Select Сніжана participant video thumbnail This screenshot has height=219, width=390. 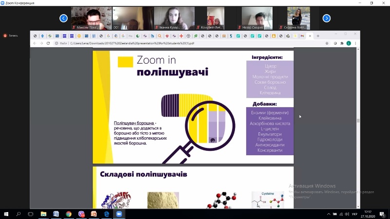pyautogui.click(x=298, y=18)
